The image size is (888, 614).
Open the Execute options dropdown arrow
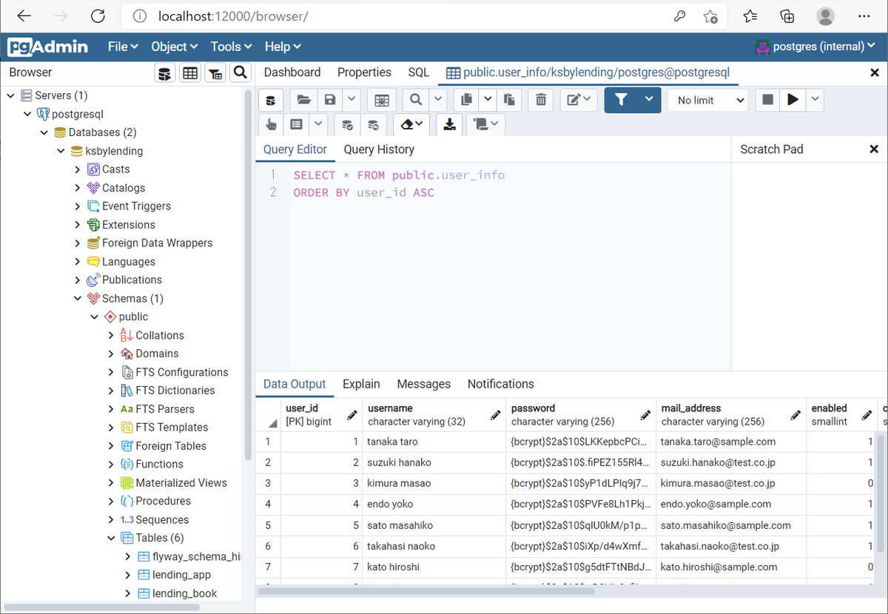pyautogui.click(x=815, y=100)
